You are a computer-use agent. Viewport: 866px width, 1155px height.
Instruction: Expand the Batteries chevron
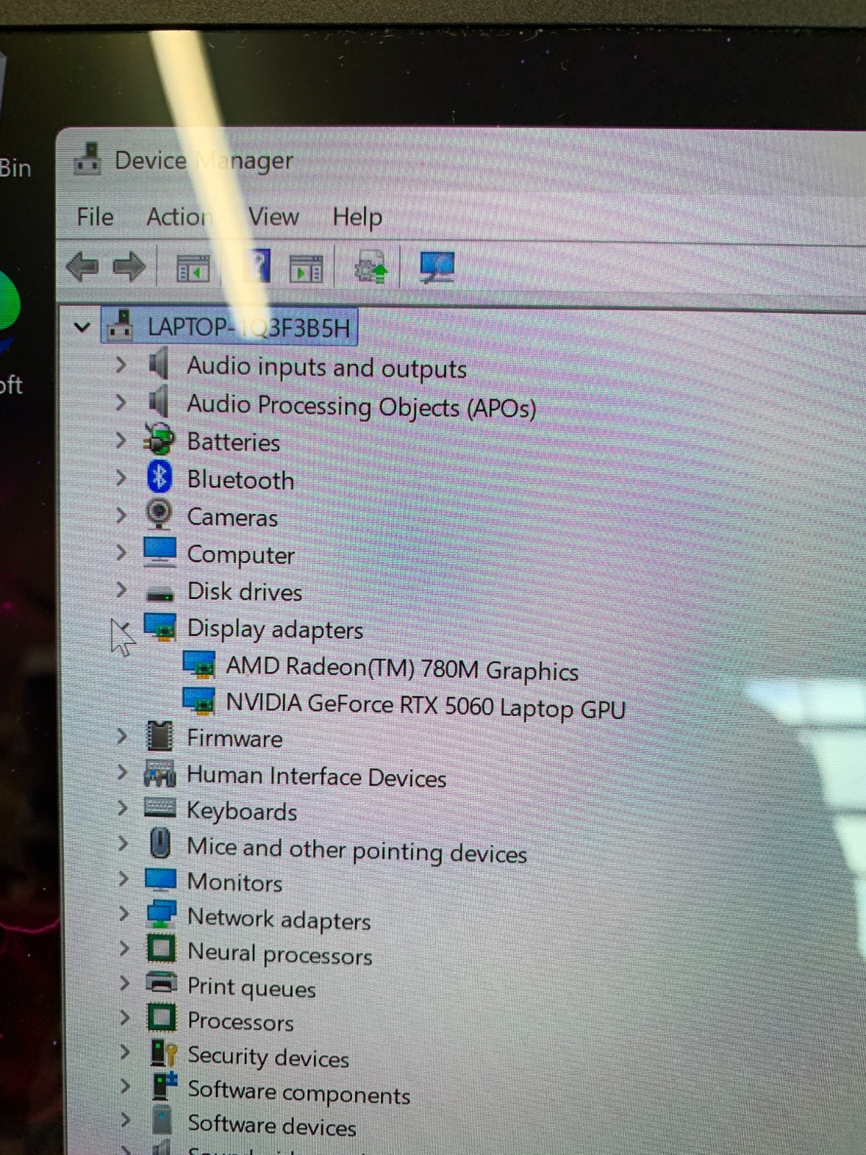click(121, 440)
